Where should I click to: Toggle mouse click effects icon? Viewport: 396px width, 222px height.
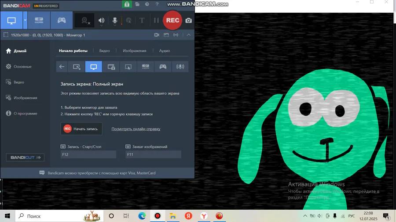(129, 21)
